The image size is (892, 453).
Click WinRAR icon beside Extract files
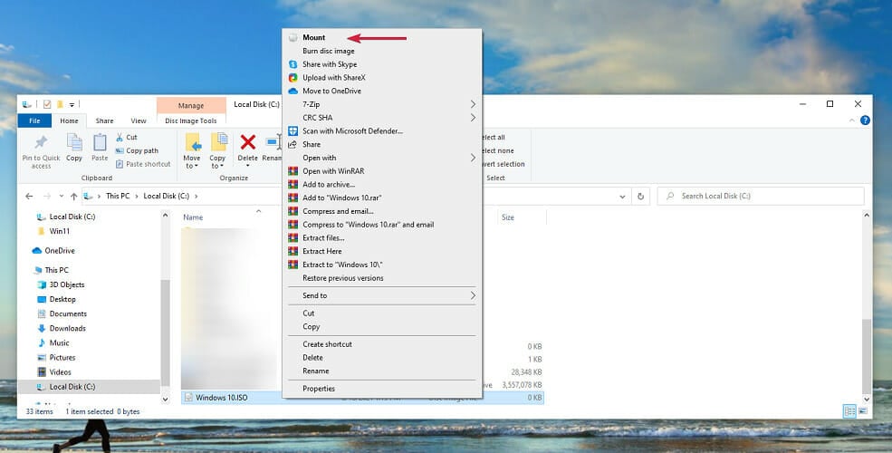293,238
